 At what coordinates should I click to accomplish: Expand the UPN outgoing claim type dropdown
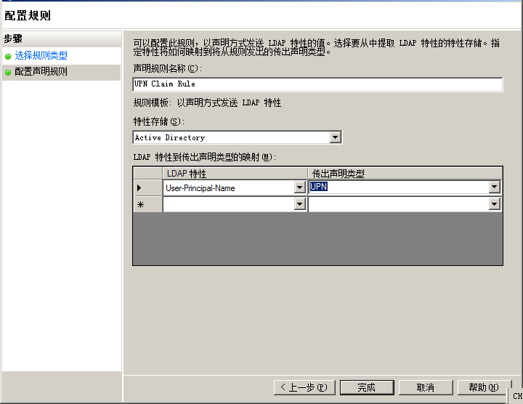point(495,187)
